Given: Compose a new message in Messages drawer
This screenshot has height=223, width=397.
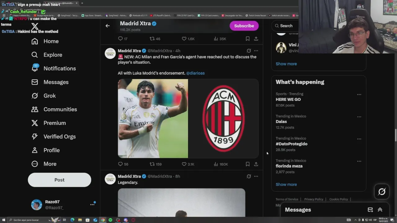Looking at the screenshot, I should 370,210.
